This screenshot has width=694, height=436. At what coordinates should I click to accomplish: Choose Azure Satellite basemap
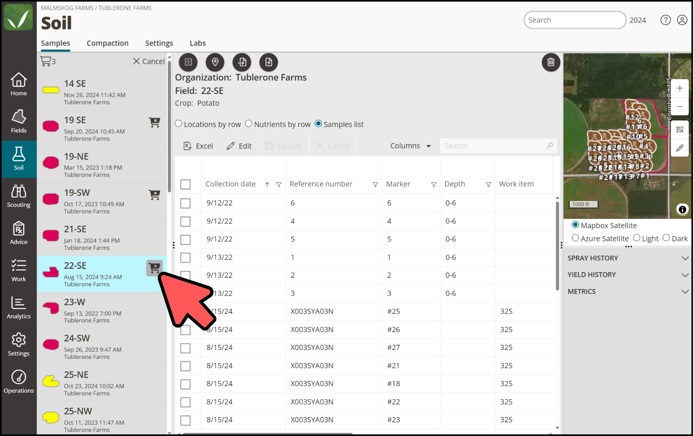tap(575, 238)
